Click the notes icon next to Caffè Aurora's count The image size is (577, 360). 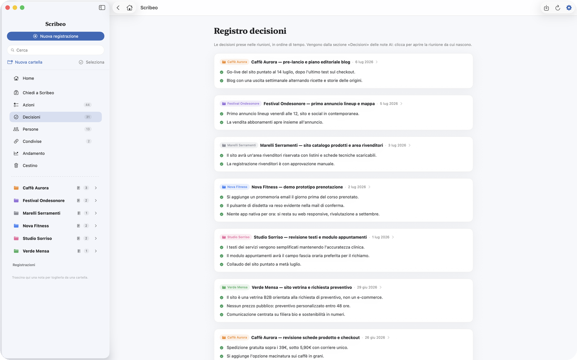click(78, 188)
